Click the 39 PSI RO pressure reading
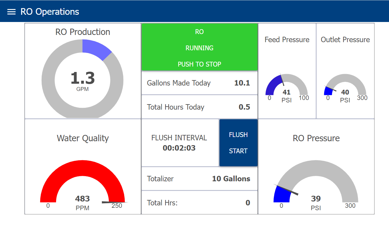Viewport: 389px width, 240px height. pos(316,203)
